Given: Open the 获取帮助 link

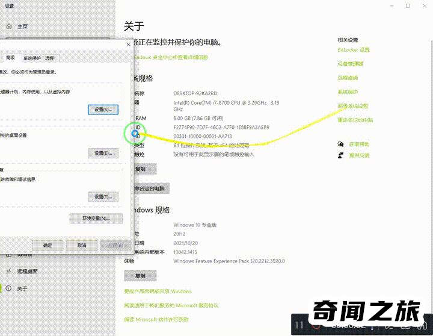Looking at the screenshot, I should (x=359, y=144).
